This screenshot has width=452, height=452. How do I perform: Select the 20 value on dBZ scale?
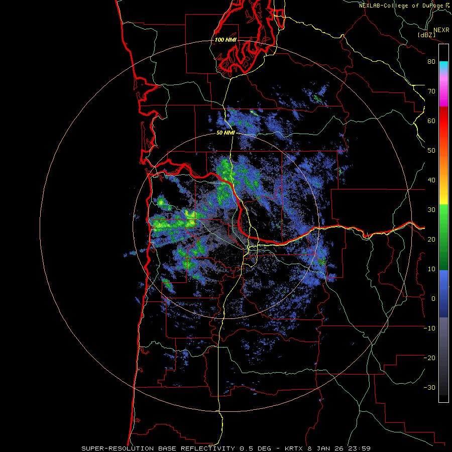[x=431, y=240]
